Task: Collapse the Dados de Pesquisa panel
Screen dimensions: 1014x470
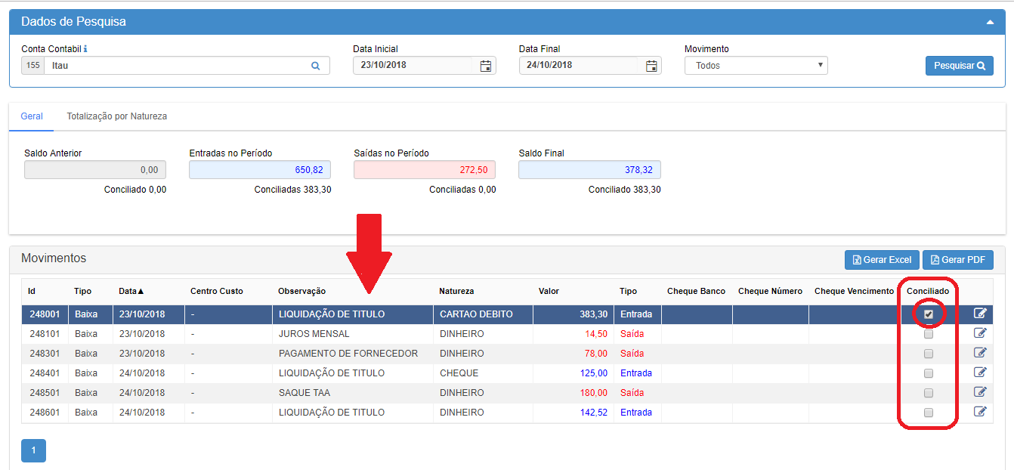Action: click(x=990, y=23)
